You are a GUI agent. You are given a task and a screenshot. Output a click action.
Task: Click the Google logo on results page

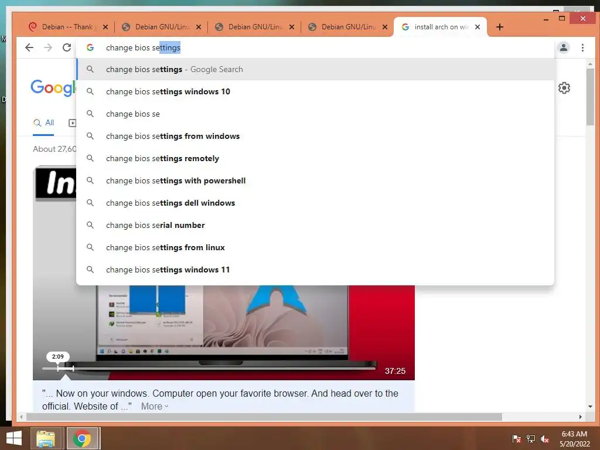pos(53,88)
